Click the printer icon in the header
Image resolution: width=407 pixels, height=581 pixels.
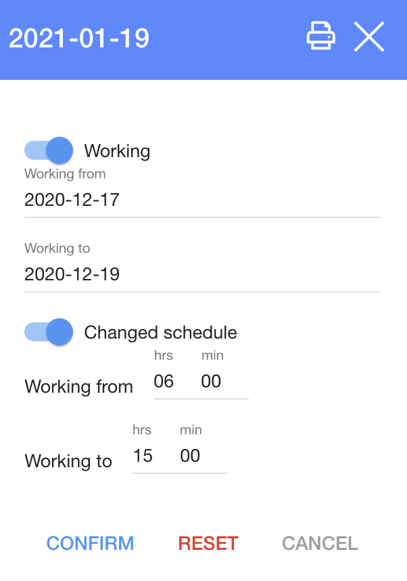coord(320,37)
